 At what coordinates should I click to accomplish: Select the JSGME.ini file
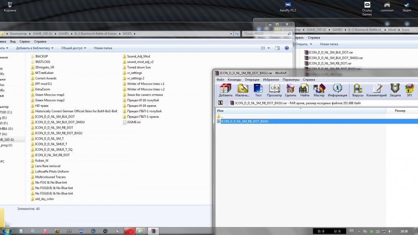click(131, 122)
